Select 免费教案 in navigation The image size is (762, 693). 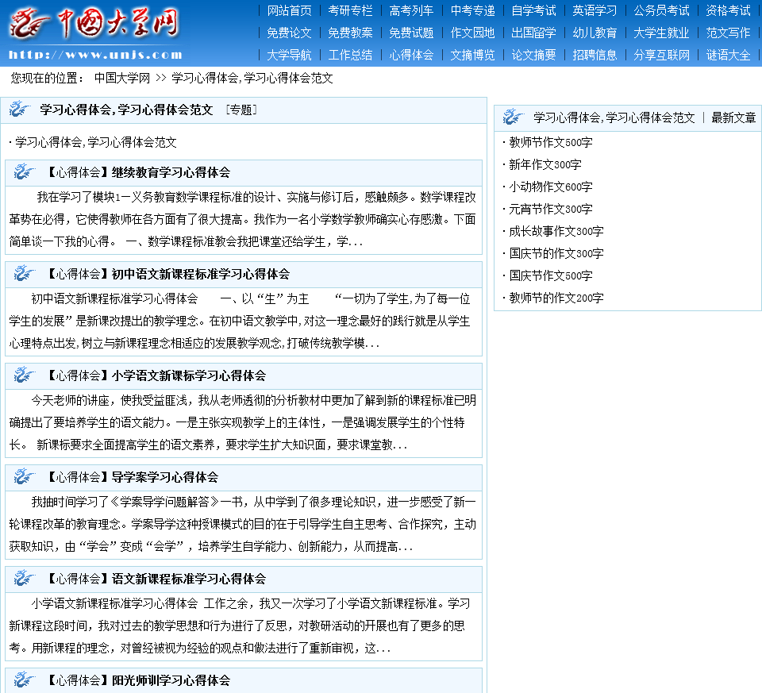[350, 33]
